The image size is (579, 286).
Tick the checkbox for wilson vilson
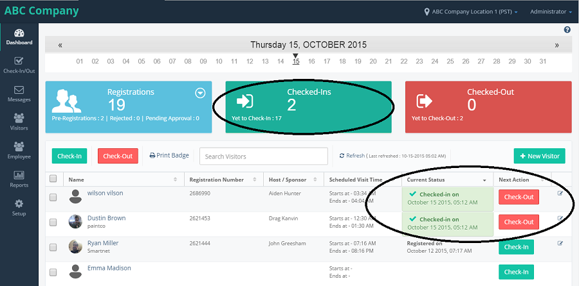coord(53,198)
